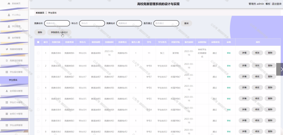Click the paper-plane icon for 竞赛类别管理

[7, 49]
